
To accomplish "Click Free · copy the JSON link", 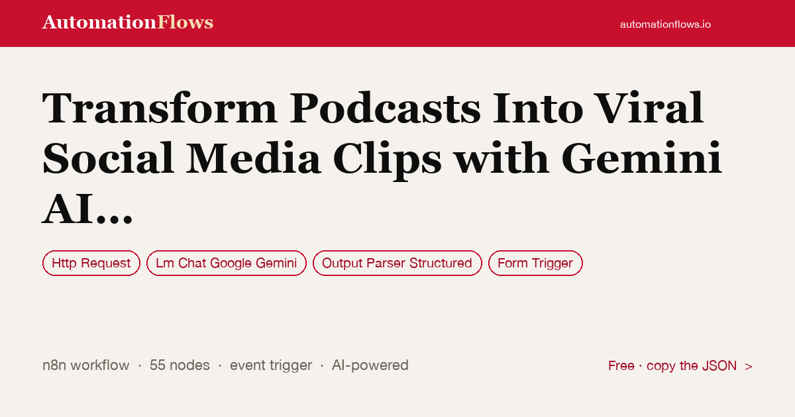I will coord(680,365).
